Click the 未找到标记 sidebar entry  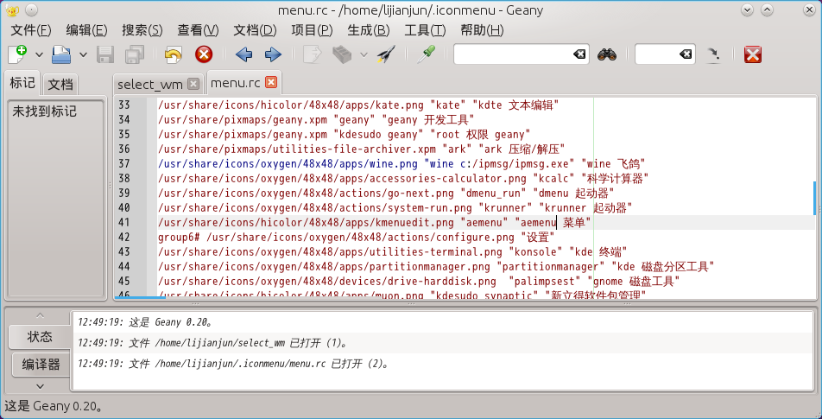point(45,111)
